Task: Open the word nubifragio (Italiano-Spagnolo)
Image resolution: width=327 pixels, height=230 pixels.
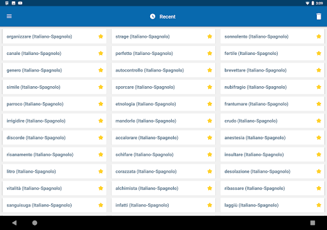Action: (272, 87)
